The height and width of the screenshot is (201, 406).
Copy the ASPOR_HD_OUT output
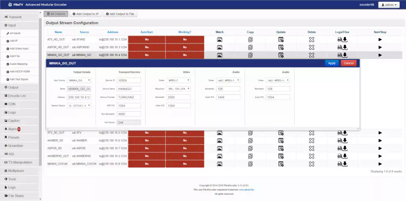[x=250, y=47]
